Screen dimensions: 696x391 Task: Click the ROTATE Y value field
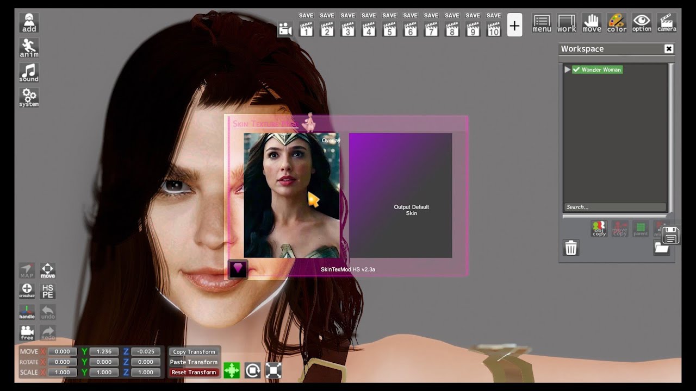pyautogui.click(x=104, y=362)
